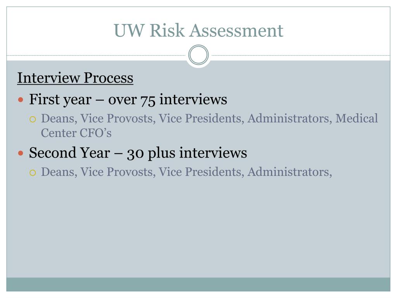This screenshot has width=397, height=298.
Task: Click the dotted divider line left of circle
Action: coord(96,55)
